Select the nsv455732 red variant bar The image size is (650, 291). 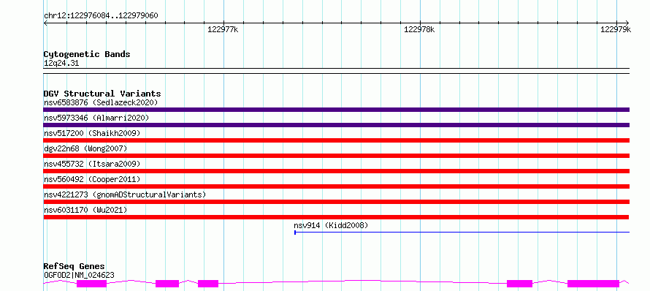click(336, 171)
